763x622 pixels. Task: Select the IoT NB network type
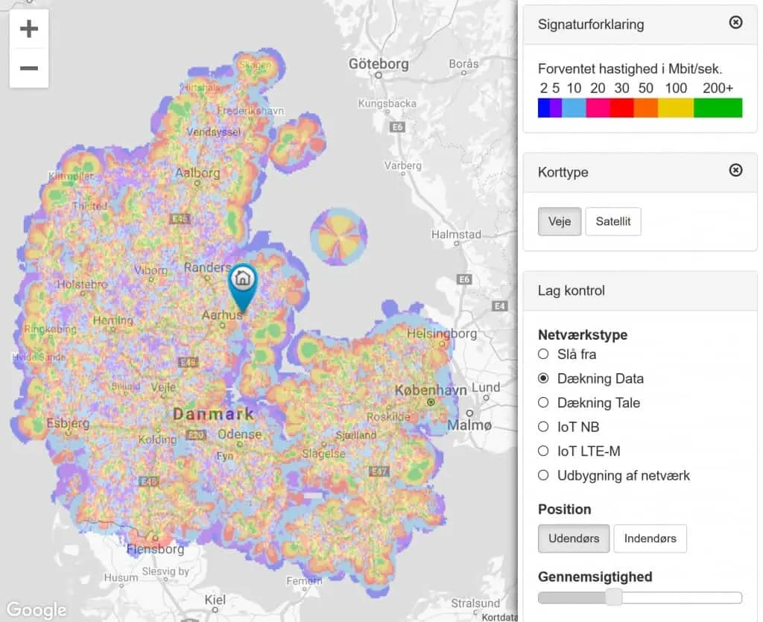click(543, 427)
